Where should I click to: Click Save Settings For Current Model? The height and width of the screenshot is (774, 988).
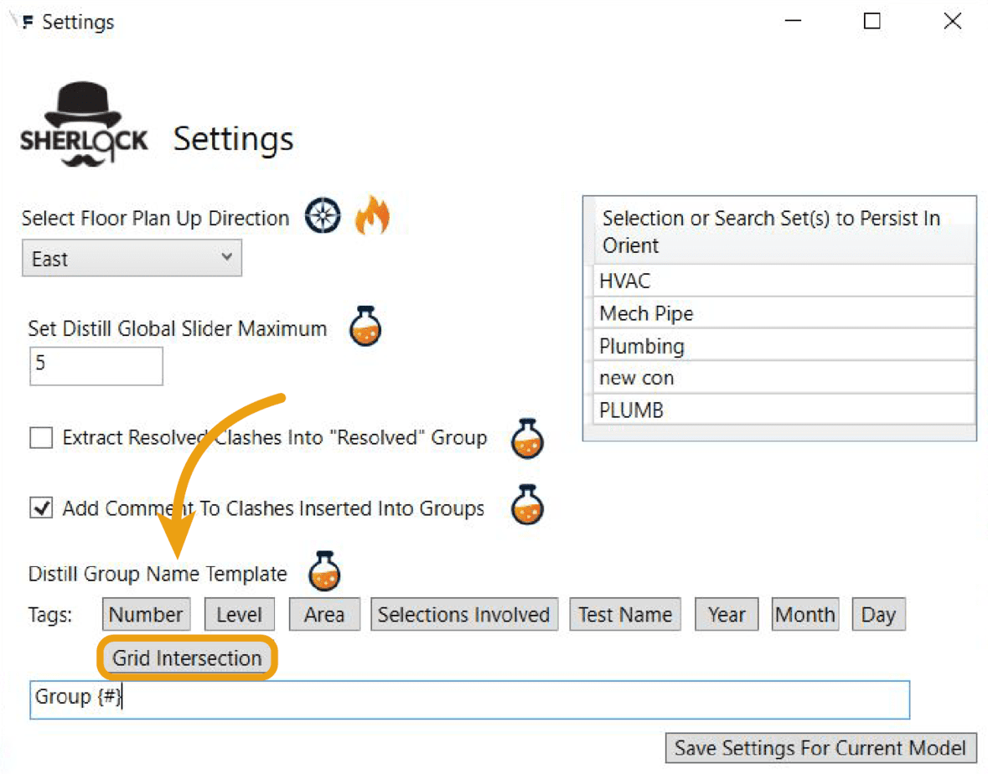click(x=820, y=747)
